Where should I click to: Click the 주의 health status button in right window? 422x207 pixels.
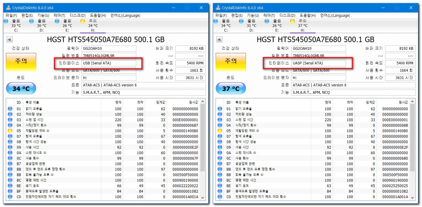(x=231, y=62)
